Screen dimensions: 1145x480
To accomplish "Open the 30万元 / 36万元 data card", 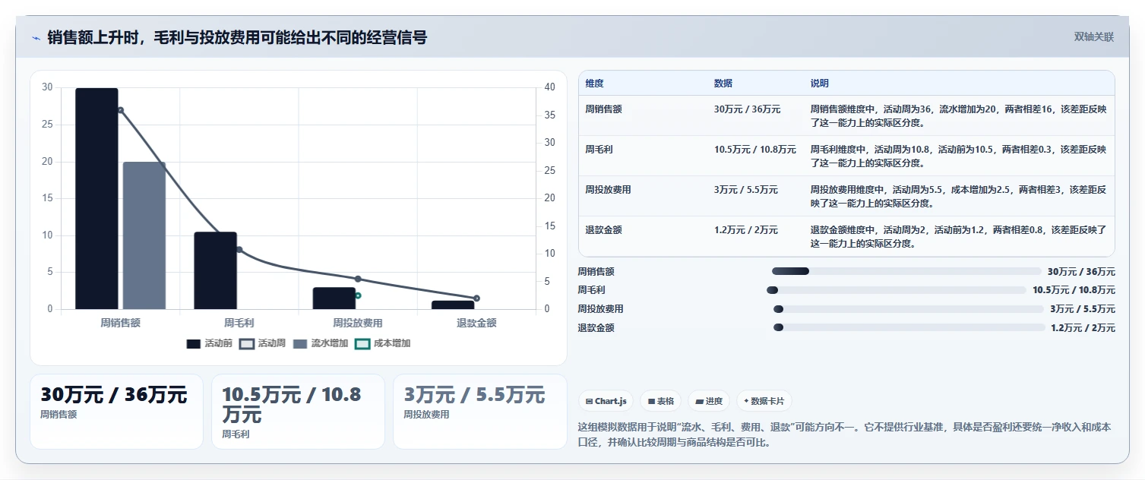I will coord(116,412).
